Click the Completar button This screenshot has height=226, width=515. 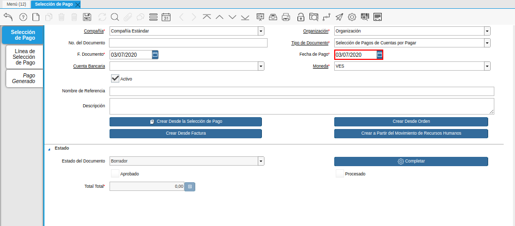(x=411, y=162)
